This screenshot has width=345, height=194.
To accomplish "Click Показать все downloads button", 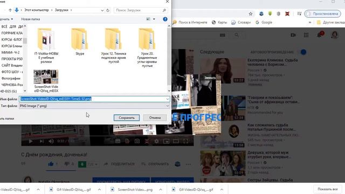I will pyautogui.click(x=328, y=189).
